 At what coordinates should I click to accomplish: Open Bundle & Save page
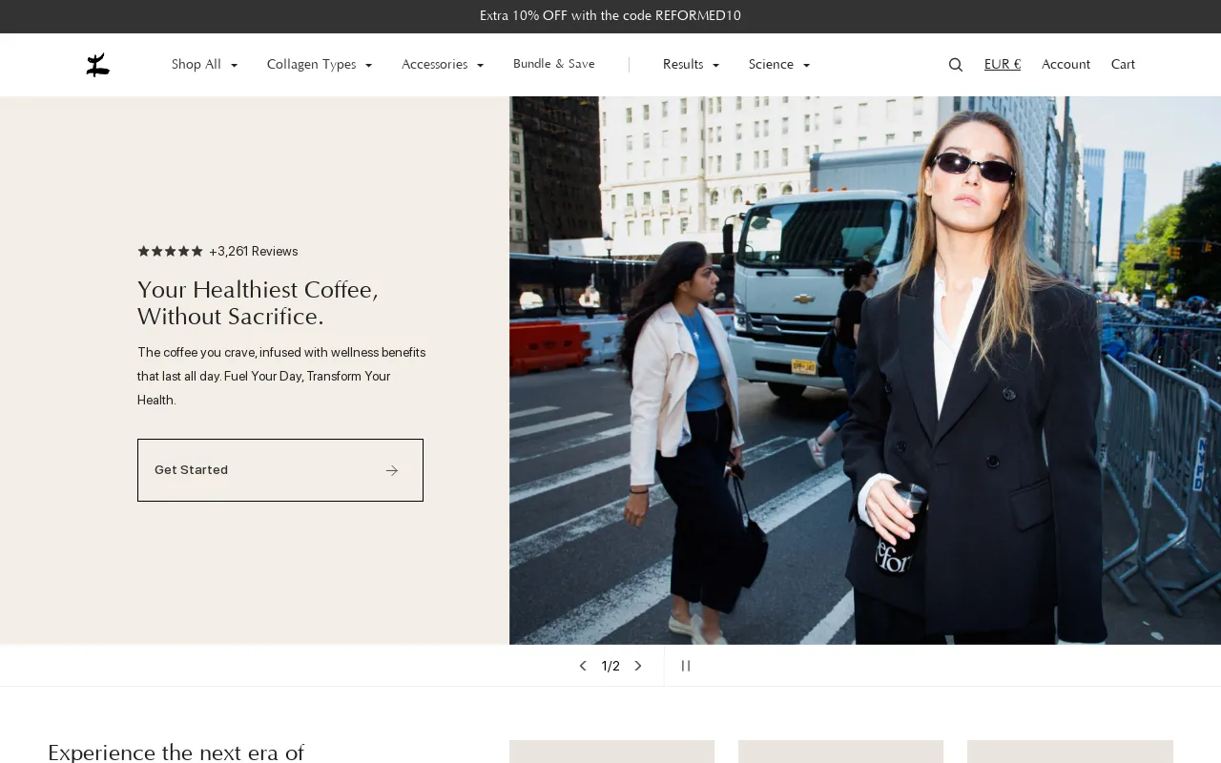(553, 64)
